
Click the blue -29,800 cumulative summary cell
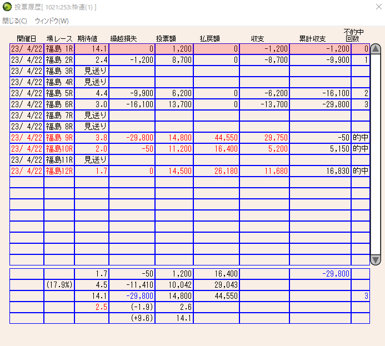coord(321,274)
